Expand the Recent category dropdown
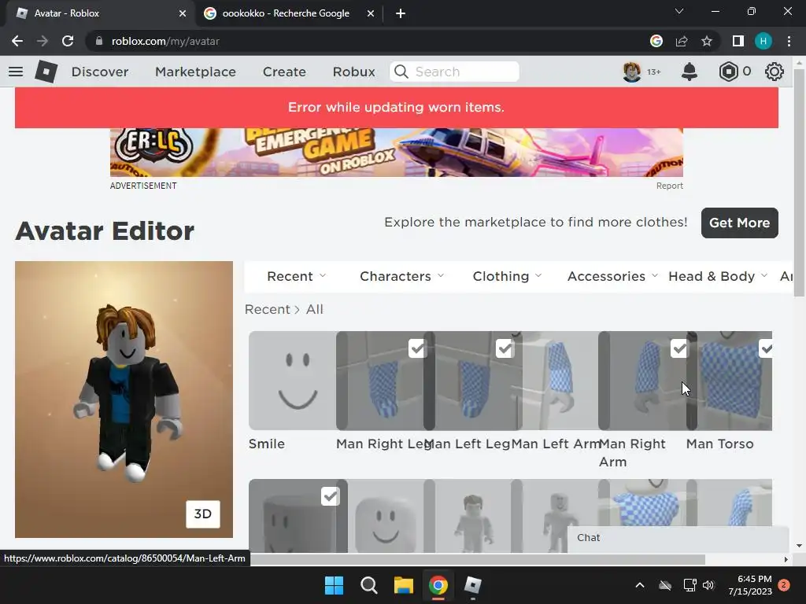The height and width of the screenshot is (604, 806). tap(297, 276)
